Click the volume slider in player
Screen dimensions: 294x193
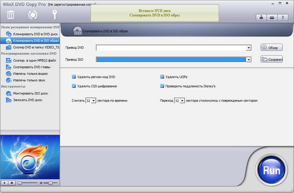point(50,183)
